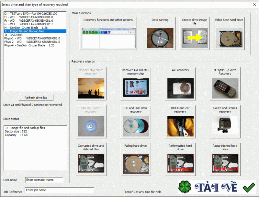Focus the User name operator field
The width and height of the screenshot is (259, 197).
44,180
